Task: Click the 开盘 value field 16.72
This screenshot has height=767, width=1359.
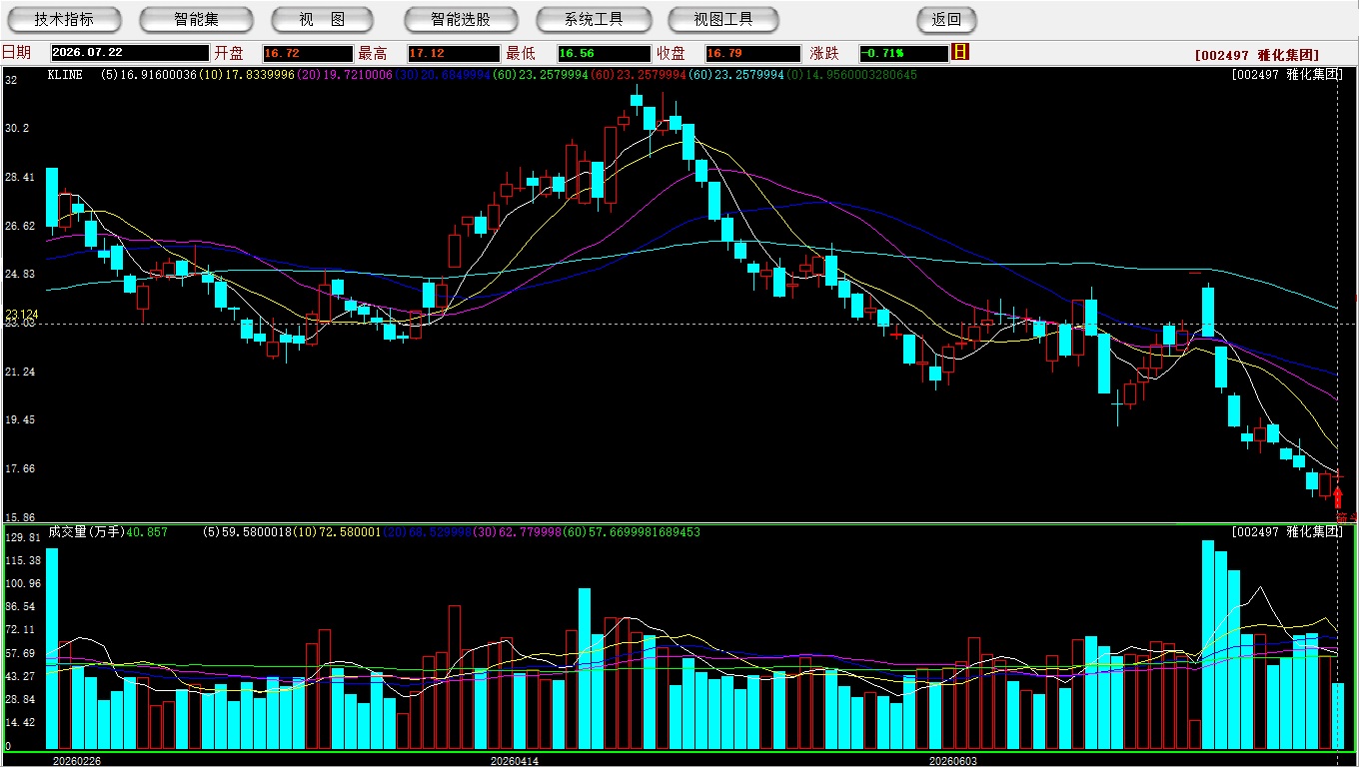Action: tap(307, 53)
